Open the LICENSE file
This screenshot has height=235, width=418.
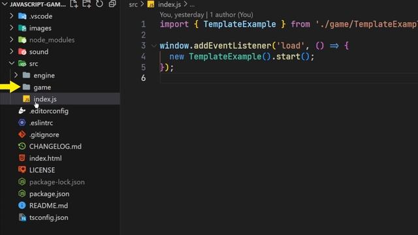pyautogui.click(x=42, y=170)
